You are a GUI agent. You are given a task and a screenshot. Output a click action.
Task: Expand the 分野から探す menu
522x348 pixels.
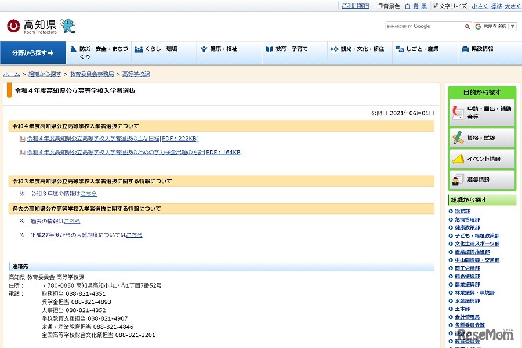(x=32, y=52)
